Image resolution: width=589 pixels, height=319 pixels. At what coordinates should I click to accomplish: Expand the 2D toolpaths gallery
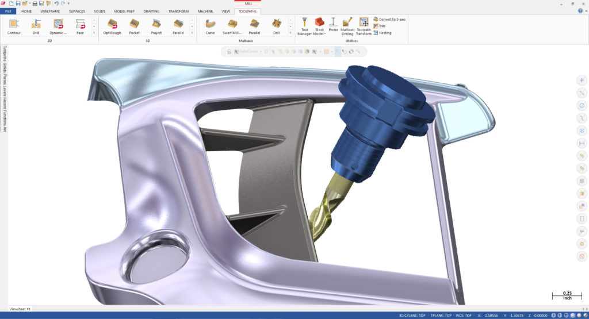click(x=94, y=33)
